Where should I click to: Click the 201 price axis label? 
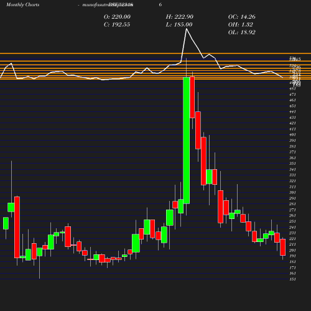point(292,251)
